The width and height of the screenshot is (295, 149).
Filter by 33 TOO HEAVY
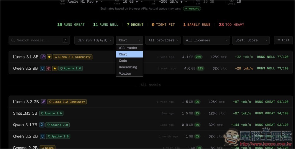(231, 25)
